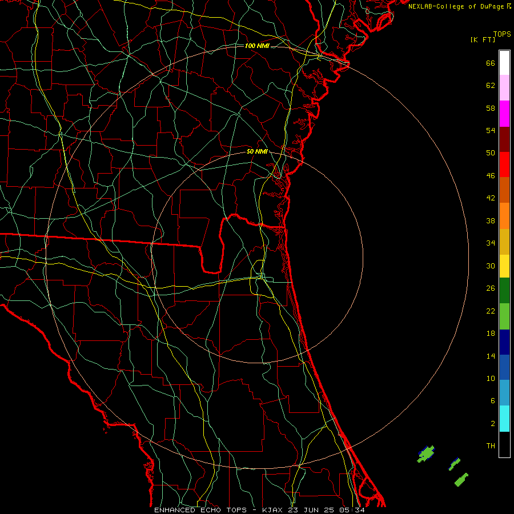Click the "30" legend label
514x514 pixels.
click(491, 266)
